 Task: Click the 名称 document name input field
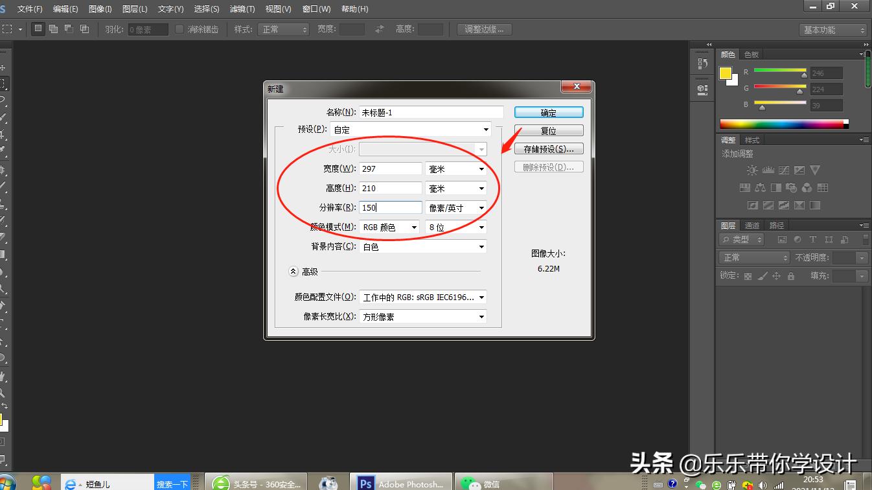click(x=431, y=111)
